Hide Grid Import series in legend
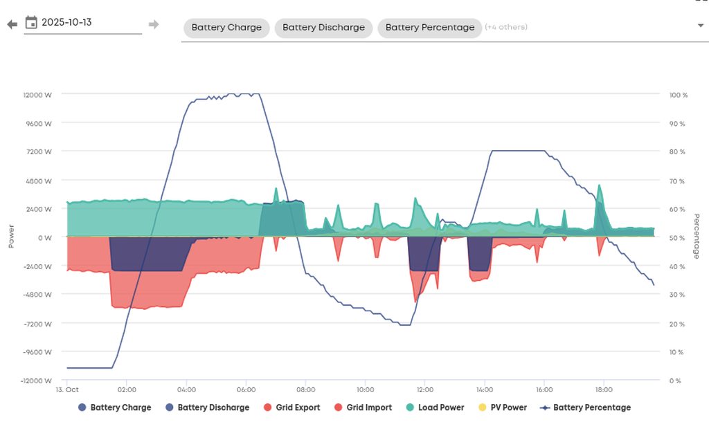The width and height of the screenshot is (709, 424). tap(369, 407)
